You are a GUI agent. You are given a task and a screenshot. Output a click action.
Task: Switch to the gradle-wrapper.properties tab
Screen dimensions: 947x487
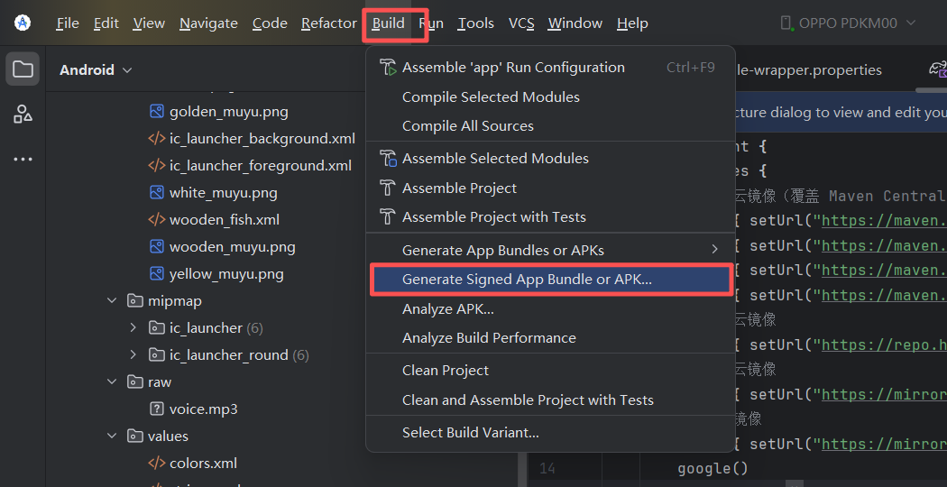(808, 69)
